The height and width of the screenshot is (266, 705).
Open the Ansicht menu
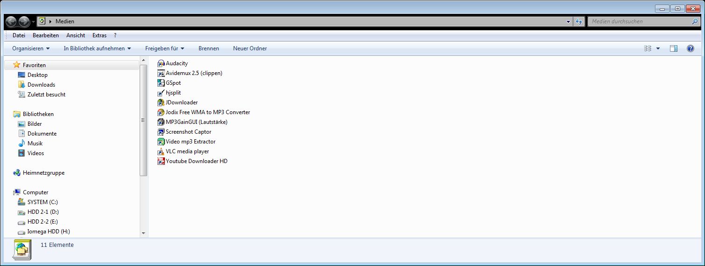76,35
